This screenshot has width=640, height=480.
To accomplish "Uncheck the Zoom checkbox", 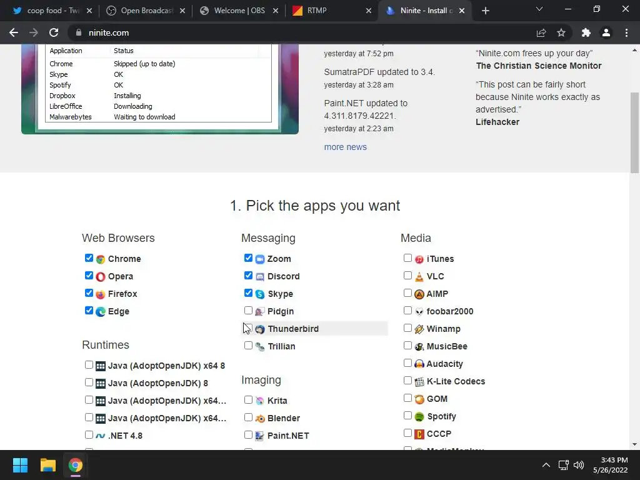I will 248,258.
